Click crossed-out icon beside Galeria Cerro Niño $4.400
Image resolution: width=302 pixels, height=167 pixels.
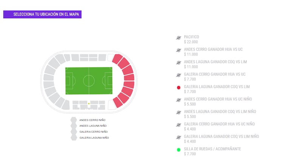click(179, 125)
